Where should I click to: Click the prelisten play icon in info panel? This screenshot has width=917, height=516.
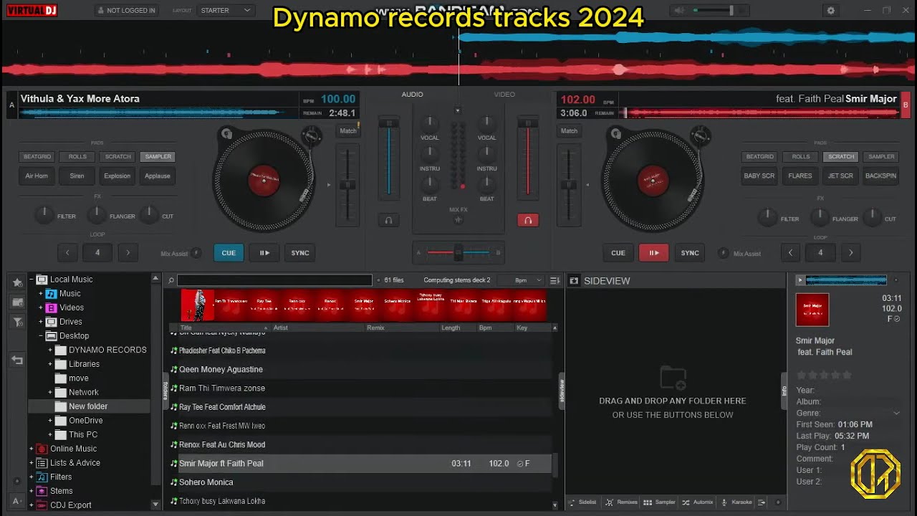pos(800,280)
